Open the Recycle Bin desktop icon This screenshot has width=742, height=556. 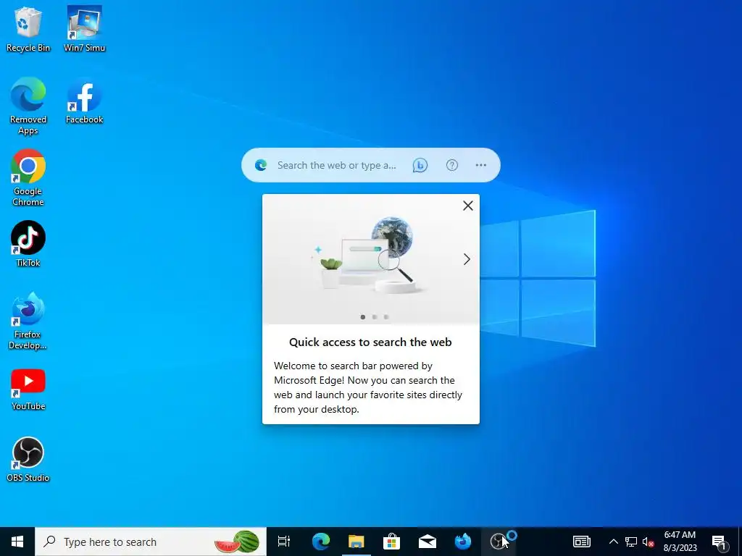[28, 29]
